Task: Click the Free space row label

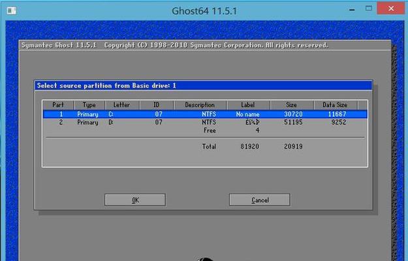Action: pos(210,130)
